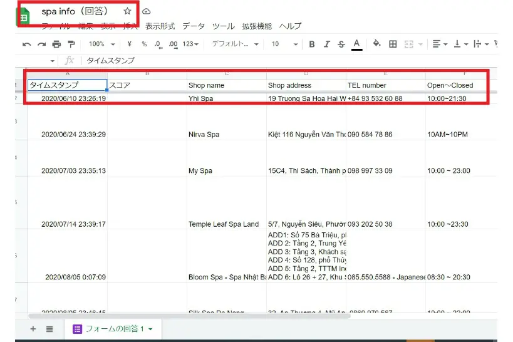The width and height of the screenshot is (513, 342).
Task: Open more number formats 123 dropdown
Action: [190, 44]
